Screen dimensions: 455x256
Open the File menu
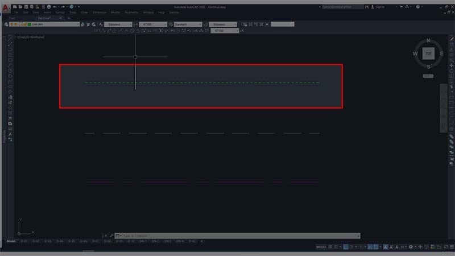16,13
